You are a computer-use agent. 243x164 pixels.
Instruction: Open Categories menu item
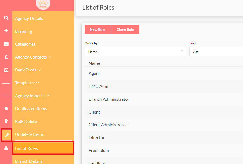click(x=25, y=44)
